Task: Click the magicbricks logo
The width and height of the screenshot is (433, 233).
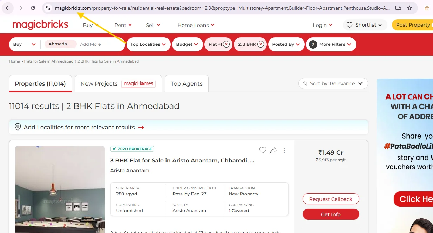Action: 40,25
